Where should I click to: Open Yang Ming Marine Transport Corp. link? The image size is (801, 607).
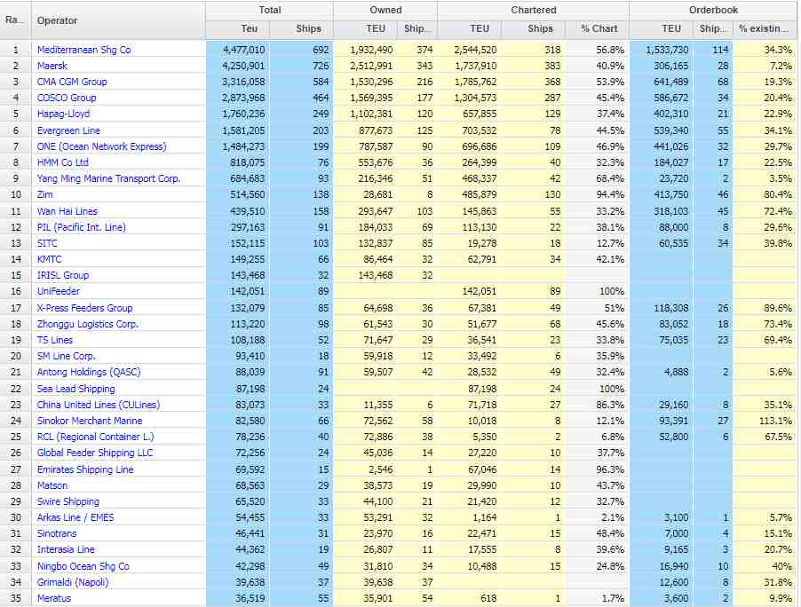click(108, 178)
